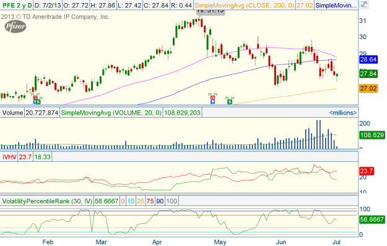Click the orange 27.02 price axis bubble
Viewport: 387px width, 246px height.
tap(368, 88)
